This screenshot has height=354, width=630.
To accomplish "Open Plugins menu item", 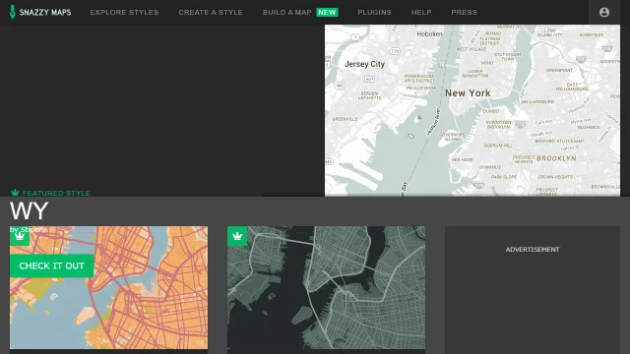I will point(374,13).
